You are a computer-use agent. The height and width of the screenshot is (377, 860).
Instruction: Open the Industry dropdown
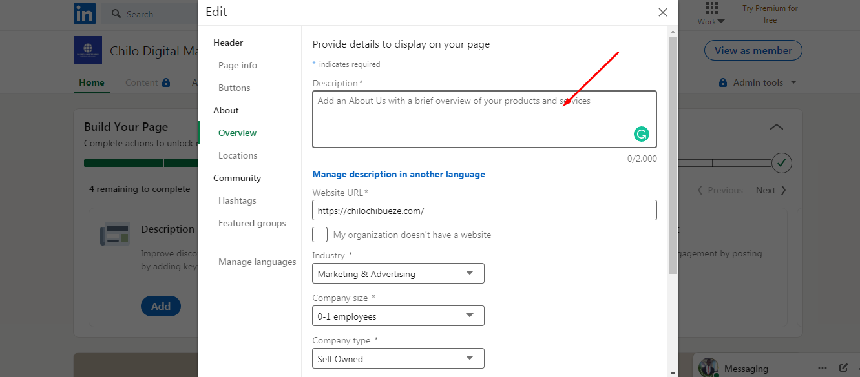tap(398, 274)
